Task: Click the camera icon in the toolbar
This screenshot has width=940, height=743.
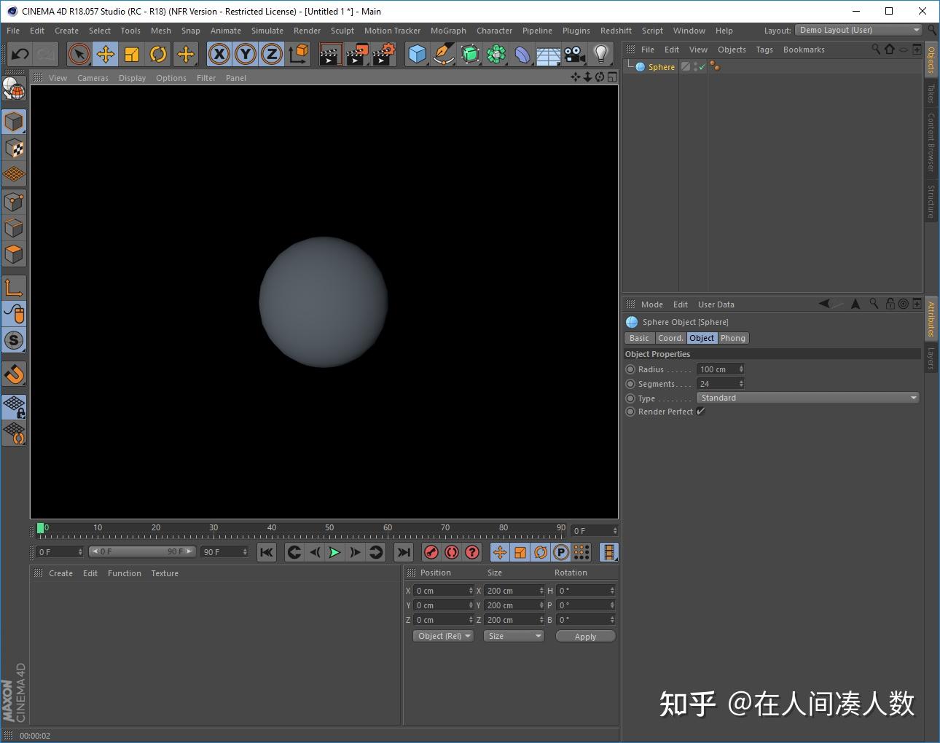Action: 574,54
